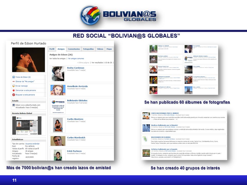Click Denunciar a esta persona link

pos(26,90)
